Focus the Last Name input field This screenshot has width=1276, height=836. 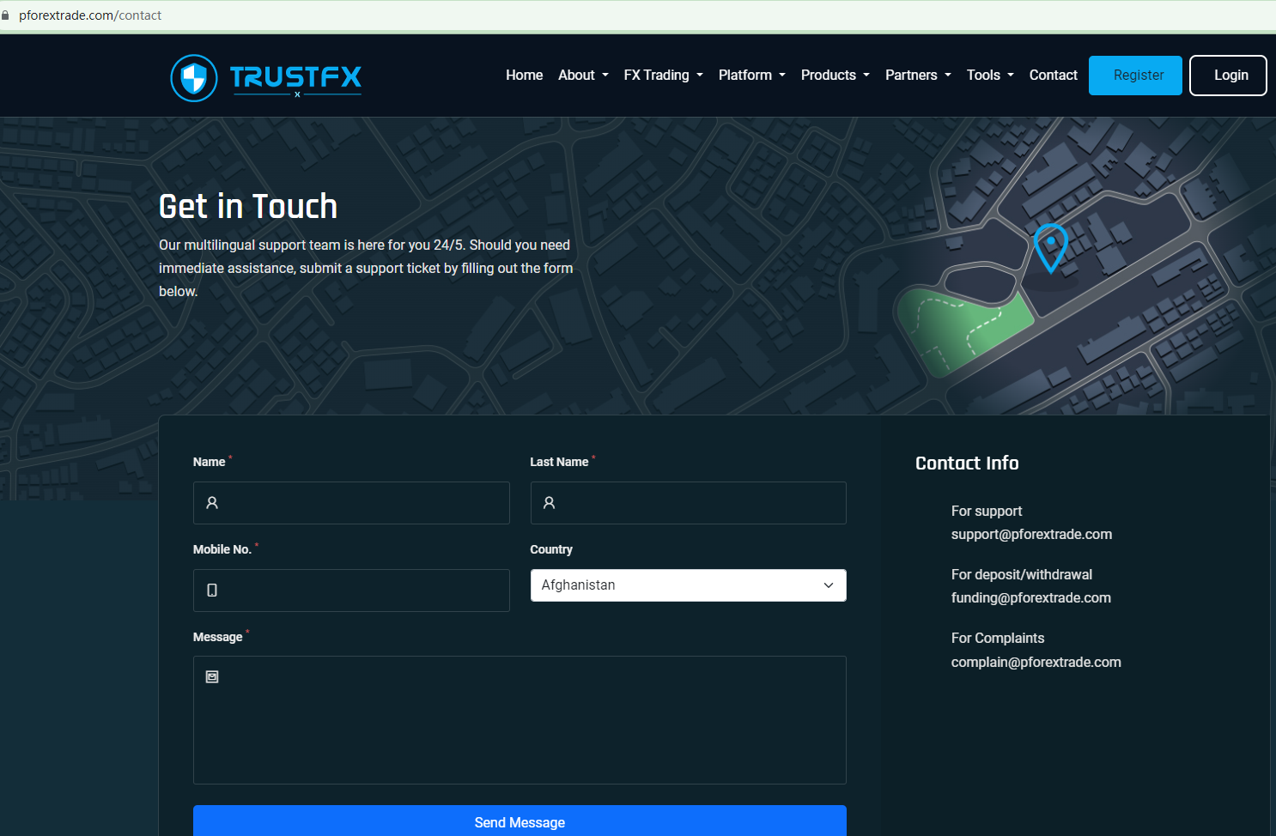tap(688, 503)
